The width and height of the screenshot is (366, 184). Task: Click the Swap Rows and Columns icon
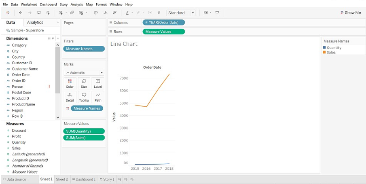click(96, 13)
